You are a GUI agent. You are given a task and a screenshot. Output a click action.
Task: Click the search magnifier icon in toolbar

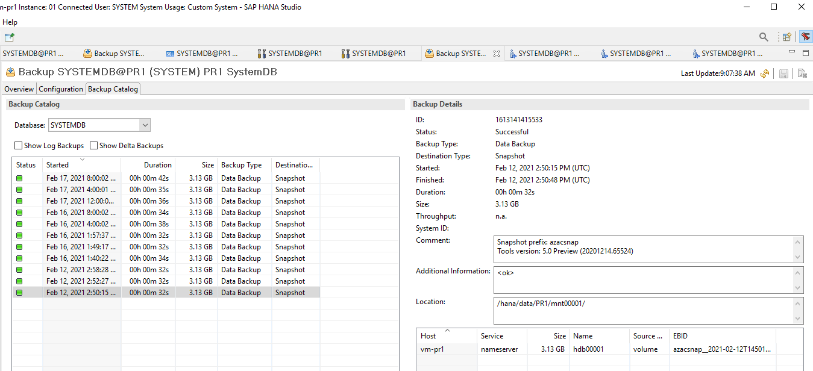[764, 37]
